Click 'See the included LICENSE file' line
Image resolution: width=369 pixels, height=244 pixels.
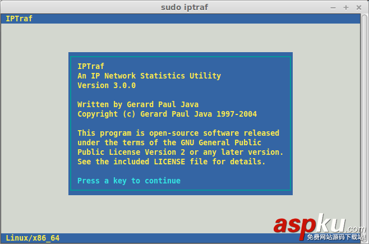click(x=172, y=162)
